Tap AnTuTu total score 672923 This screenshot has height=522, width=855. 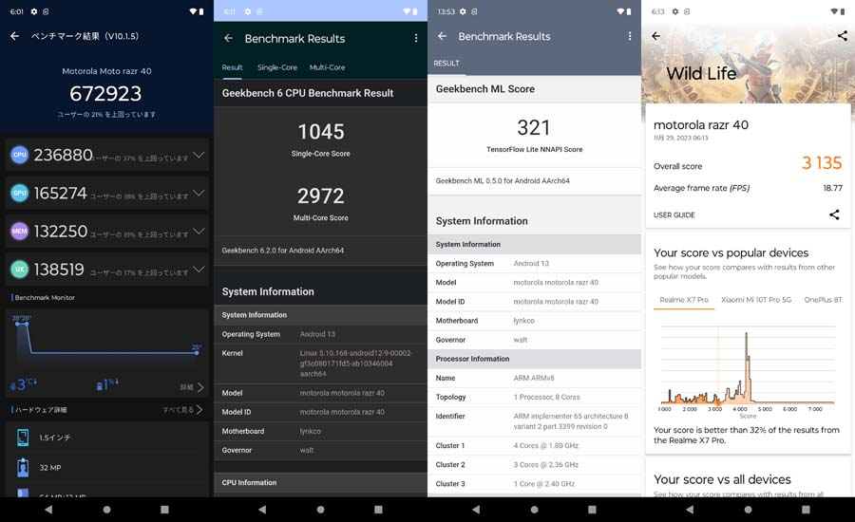pos(105,94)
